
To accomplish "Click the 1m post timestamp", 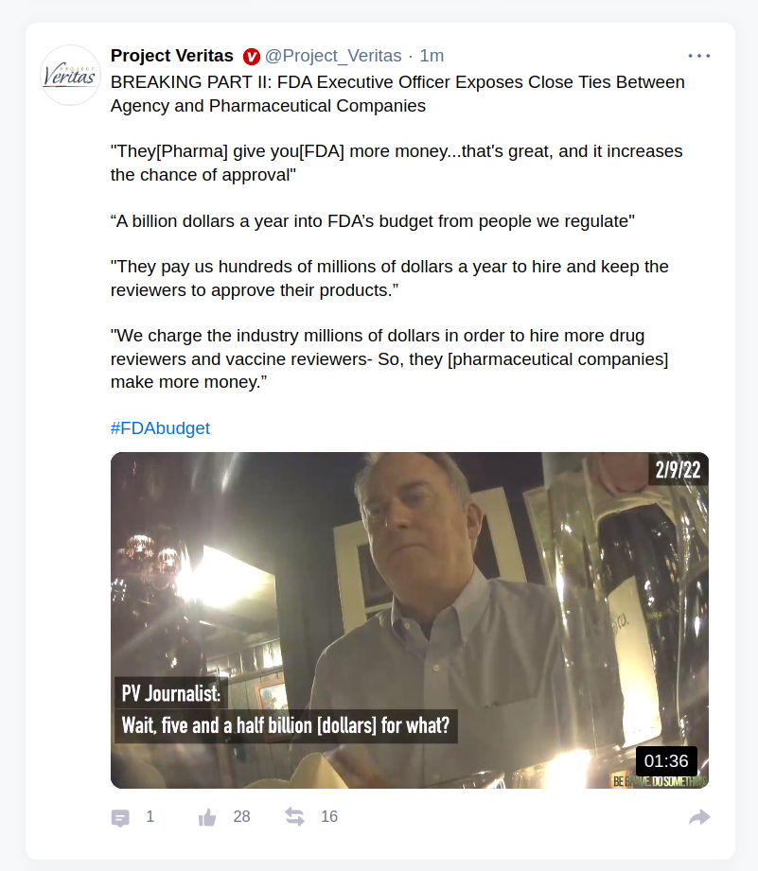I will pos(432,56).
